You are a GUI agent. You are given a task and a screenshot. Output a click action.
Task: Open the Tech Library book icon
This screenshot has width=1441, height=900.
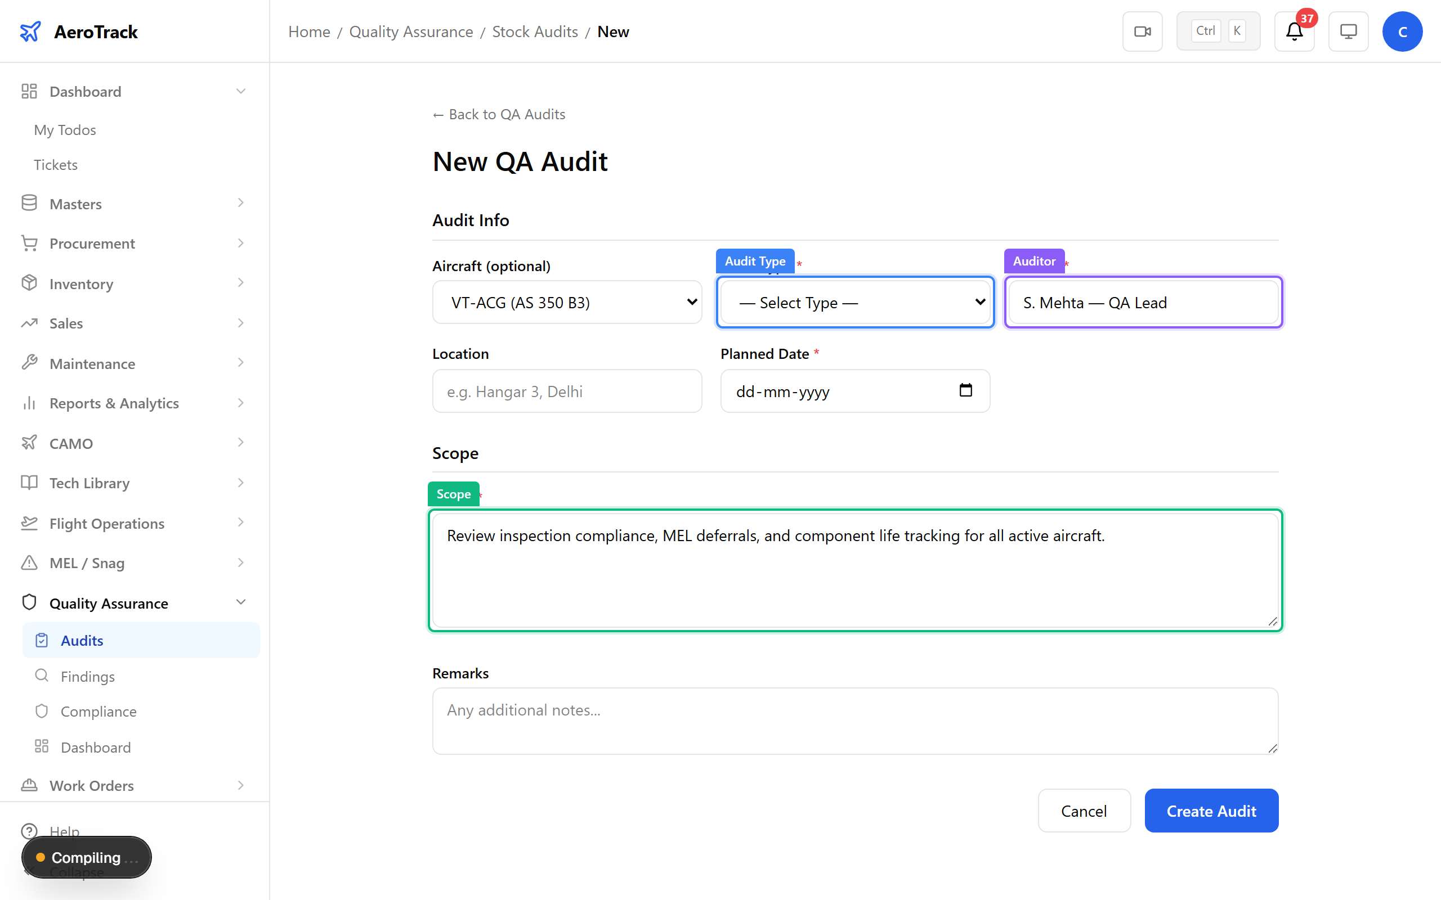point(30,483)
